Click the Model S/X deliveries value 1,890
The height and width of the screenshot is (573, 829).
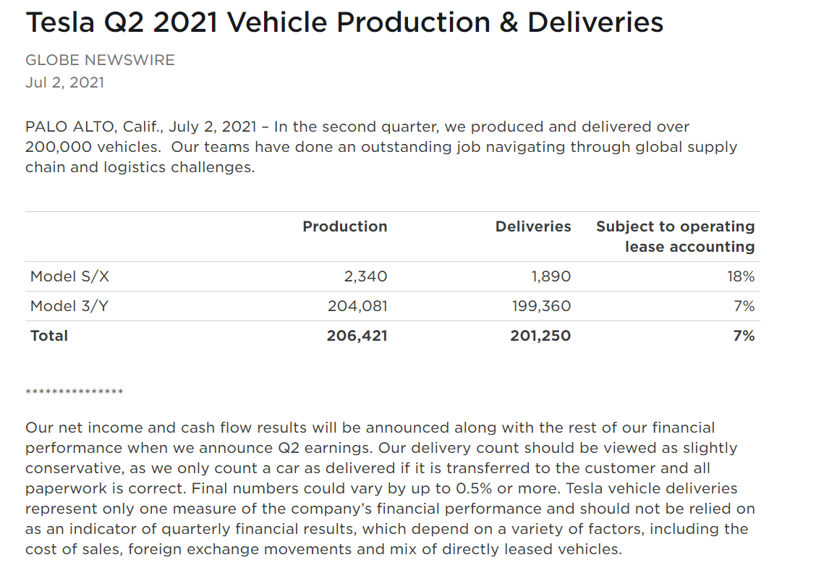pos(551,276)
